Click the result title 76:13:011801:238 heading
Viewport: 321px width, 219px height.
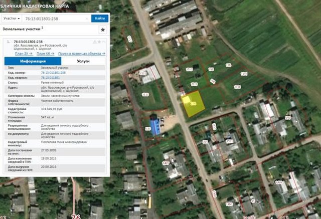click(28, 42)
